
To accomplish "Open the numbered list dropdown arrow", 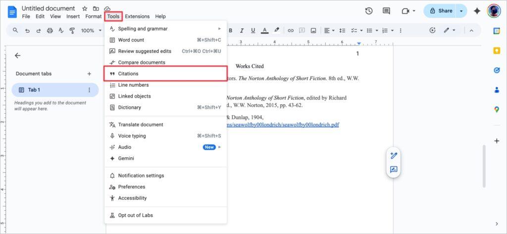I will tap(393, 30).
